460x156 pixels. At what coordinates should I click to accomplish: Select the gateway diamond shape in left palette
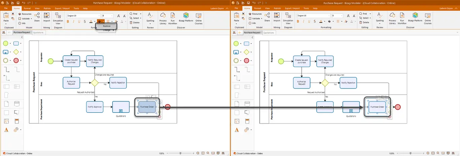coord(16,52)
